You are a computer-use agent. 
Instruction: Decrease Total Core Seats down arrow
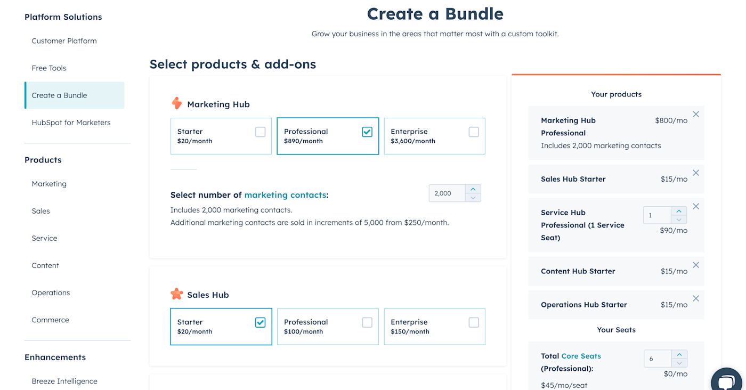(679, 363)
